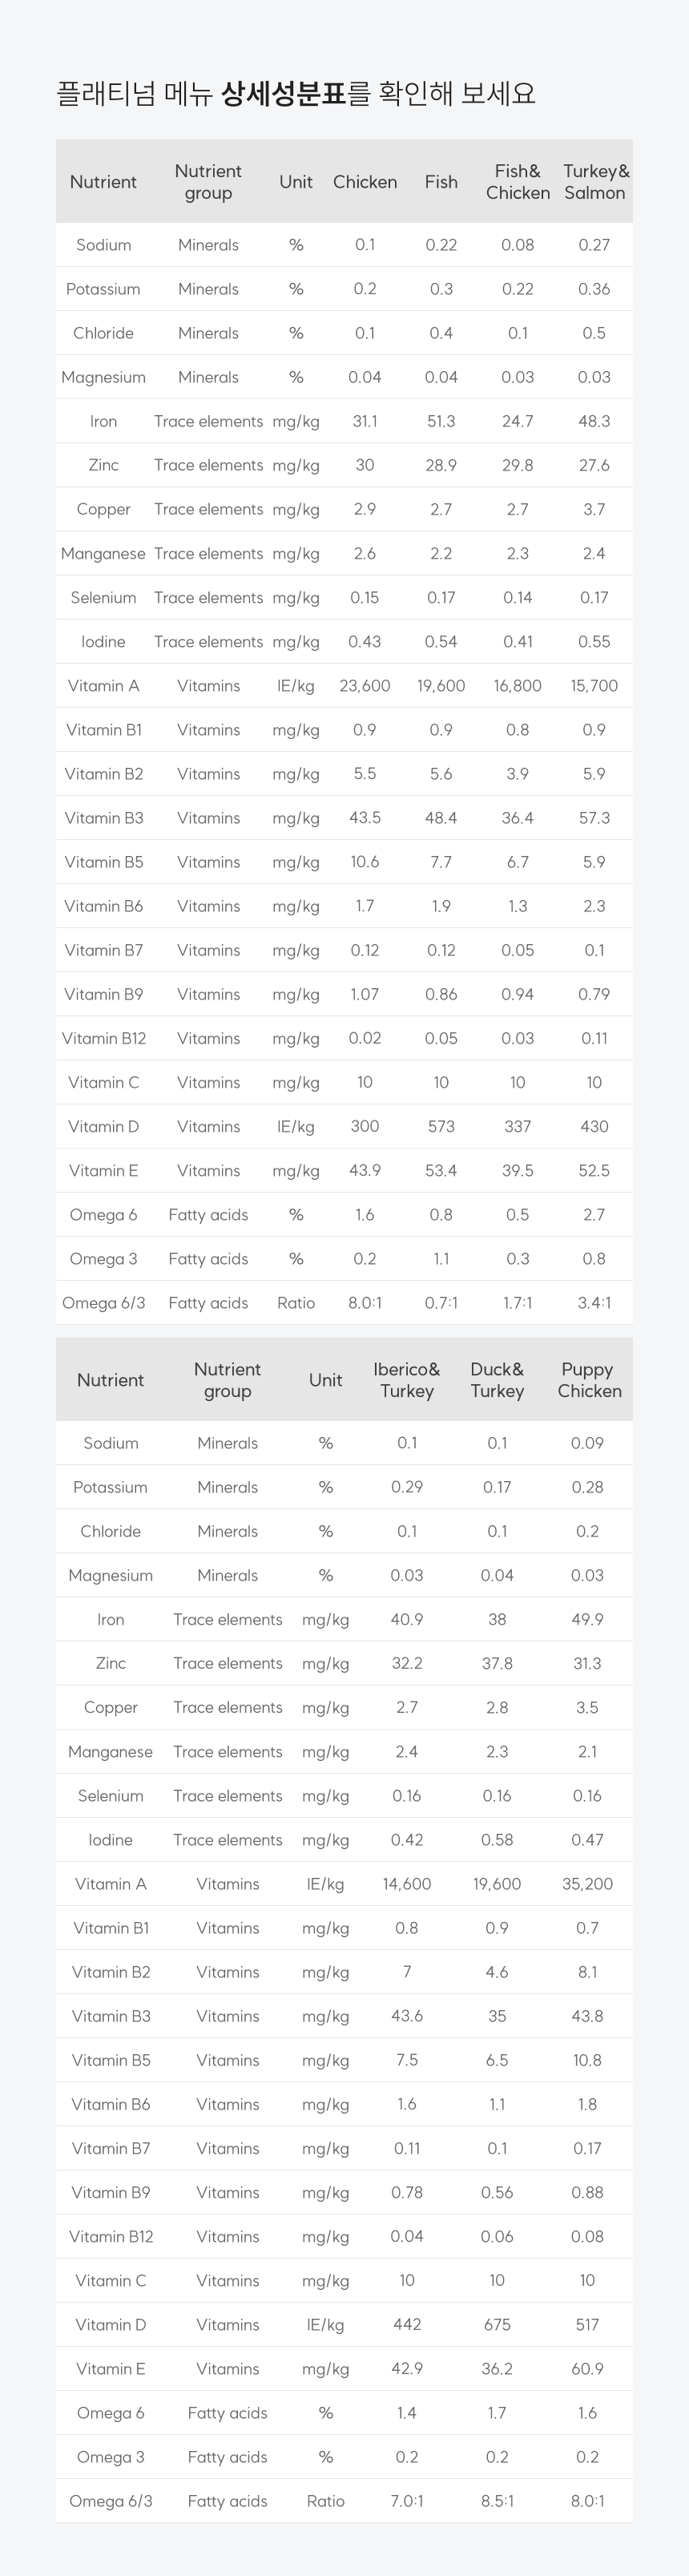The height and width of the screenshot is (2576, 689).
Task: Click the 1.07 Vitamin B9 value
Action: pos(365,995)
